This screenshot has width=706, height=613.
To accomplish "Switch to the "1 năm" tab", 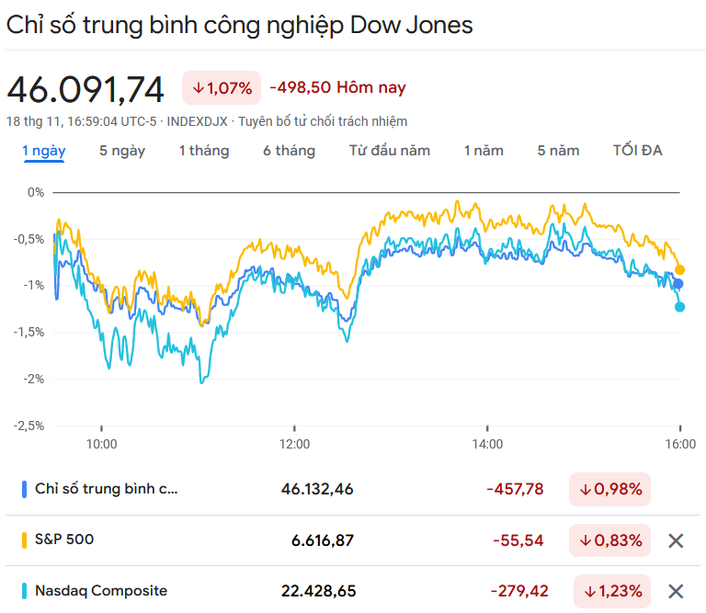I will pos(484,151).
